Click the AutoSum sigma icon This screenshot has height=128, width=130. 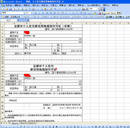pos(70,9)
